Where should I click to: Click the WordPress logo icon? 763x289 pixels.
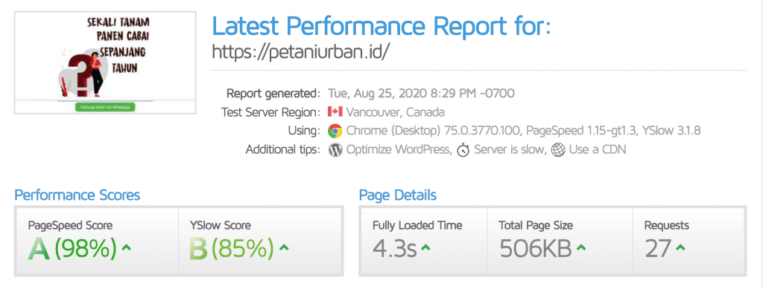click(x=335, y=150)
